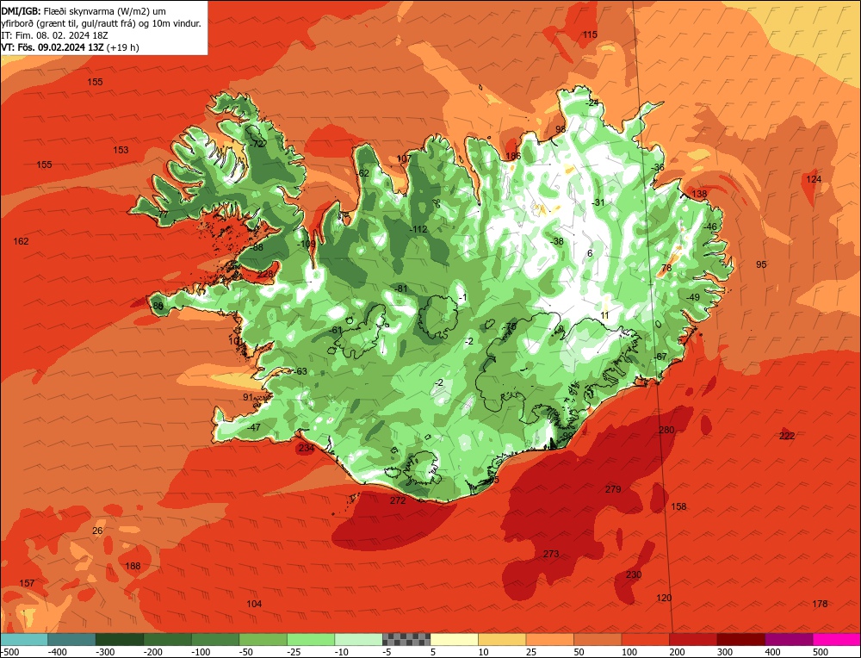Click the value -72 in the Westfjords
The height and width of the screenshot is (658, 861).
257,144
